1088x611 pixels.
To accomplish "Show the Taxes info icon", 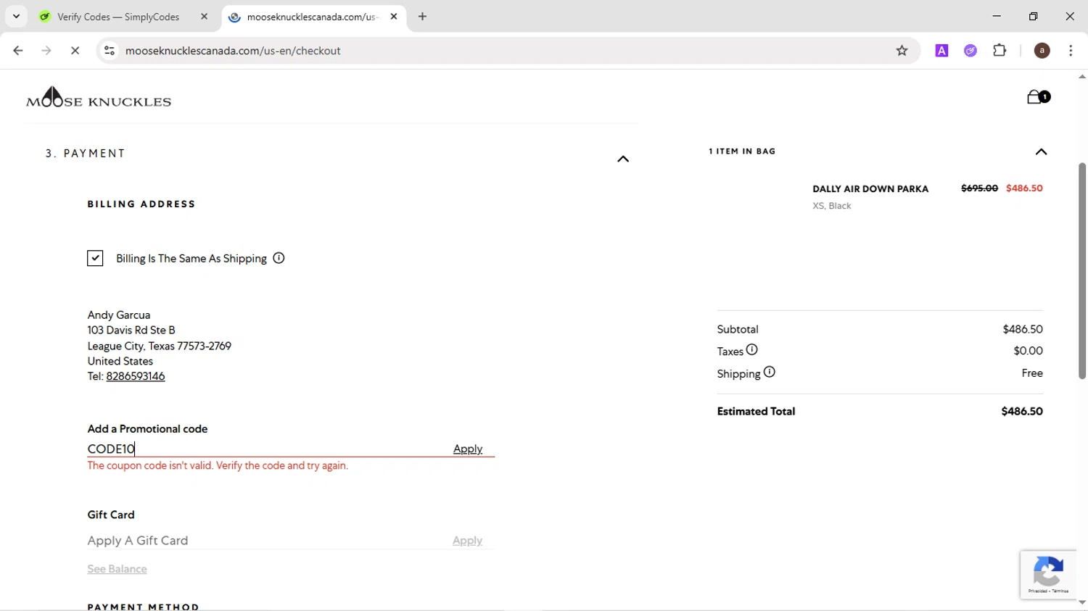I will tap(752, 349).
